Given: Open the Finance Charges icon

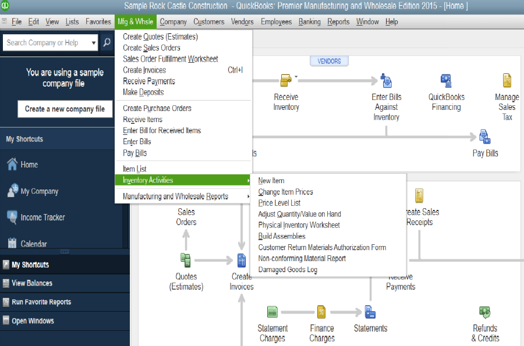Looking at the screenshot, I should point(321,312).
